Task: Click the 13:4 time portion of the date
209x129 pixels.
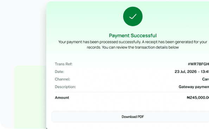Action: pos(205,72)
